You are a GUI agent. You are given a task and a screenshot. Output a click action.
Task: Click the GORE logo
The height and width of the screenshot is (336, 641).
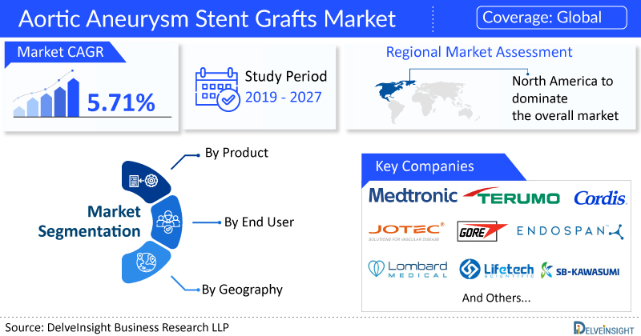pyautogui.click(x=482, y=231)
